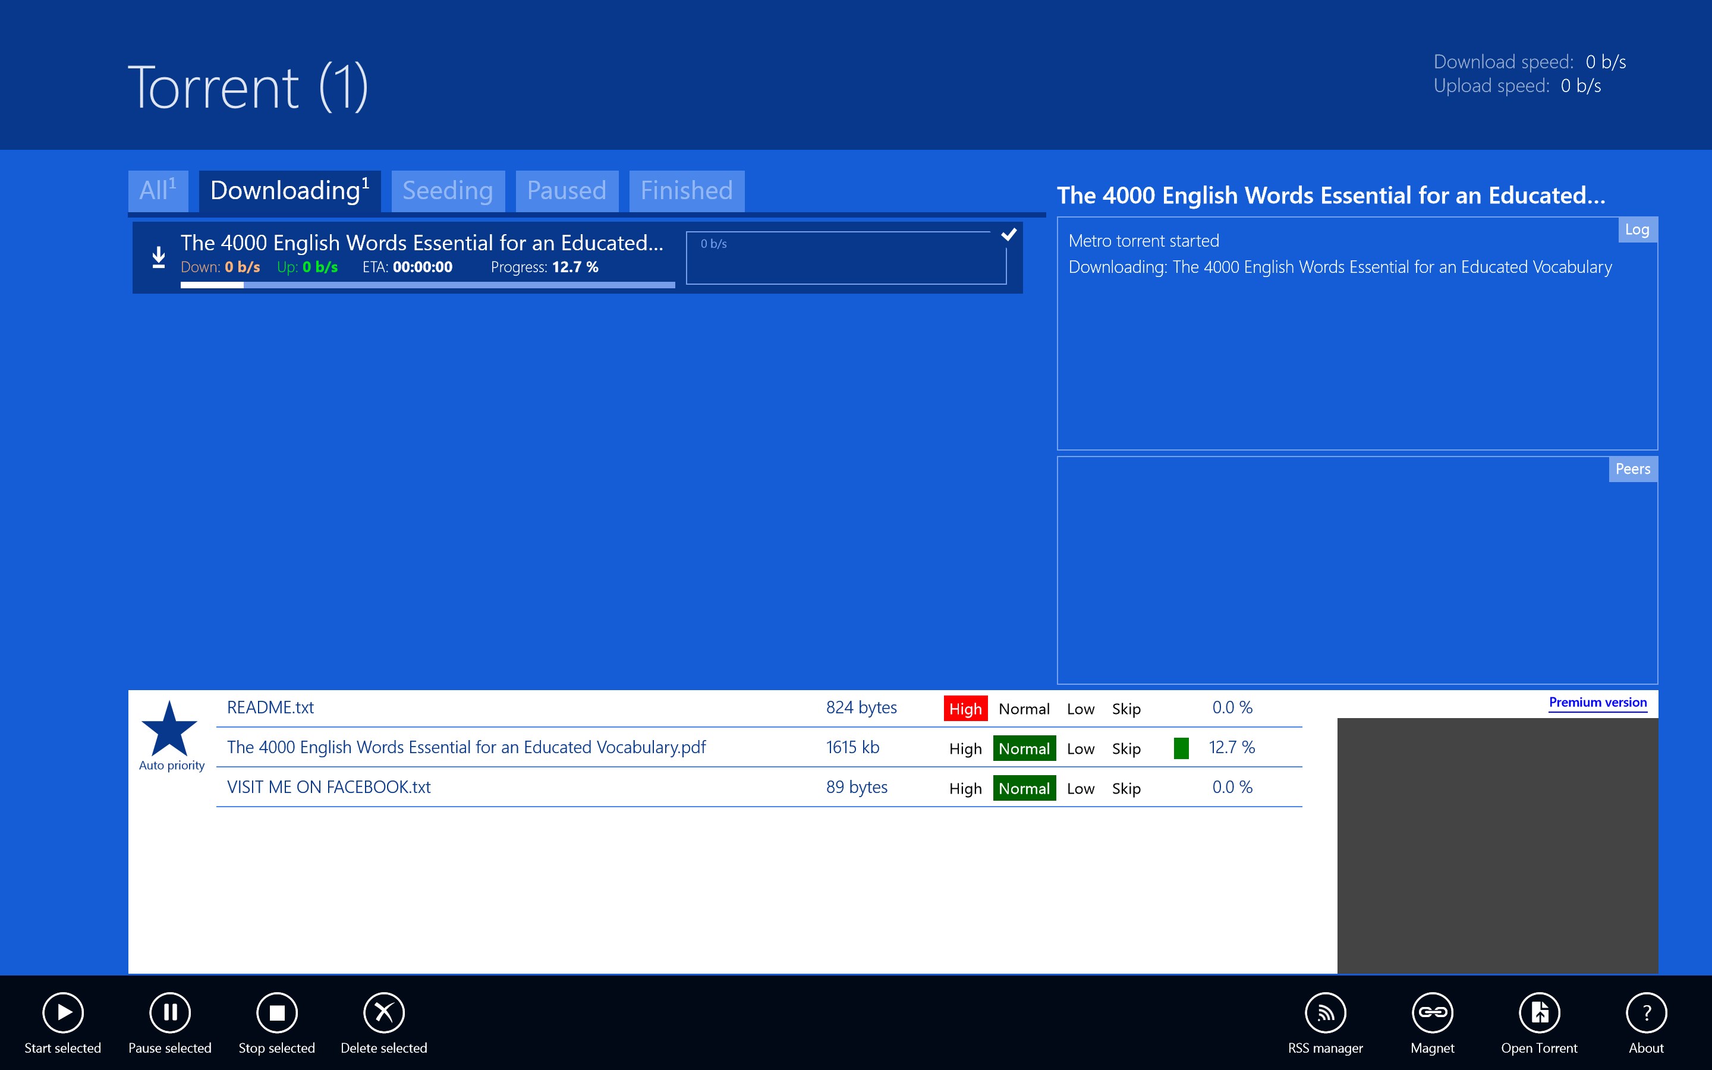Click Delete selected icon
Image resolution: width=1712 pixels, height=1070 pixels.
[383, 1013]
